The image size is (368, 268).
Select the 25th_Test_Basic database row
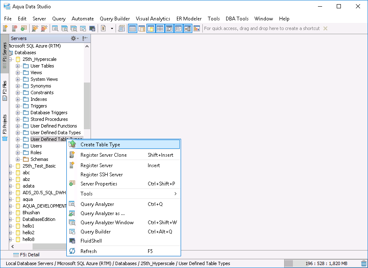tap(39, 166)
